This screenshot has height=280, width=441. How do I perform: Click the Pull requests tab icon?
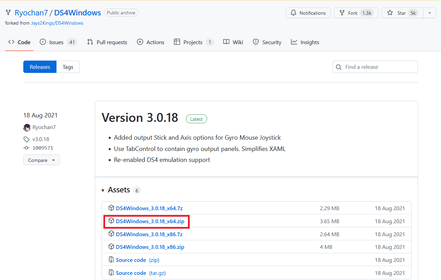tap(90, 42)
